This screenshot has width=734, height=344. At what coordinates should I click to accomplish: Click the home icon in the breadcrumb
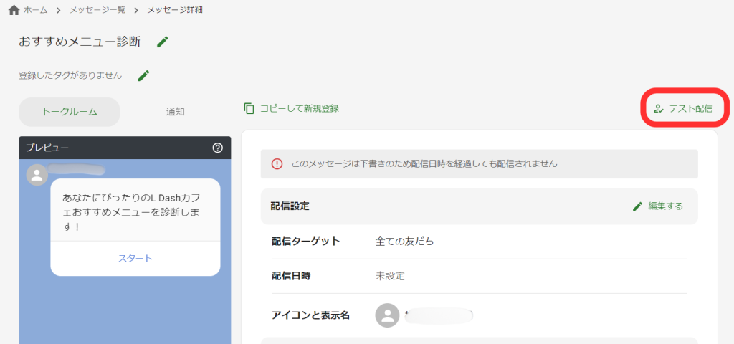coord(14,10)
